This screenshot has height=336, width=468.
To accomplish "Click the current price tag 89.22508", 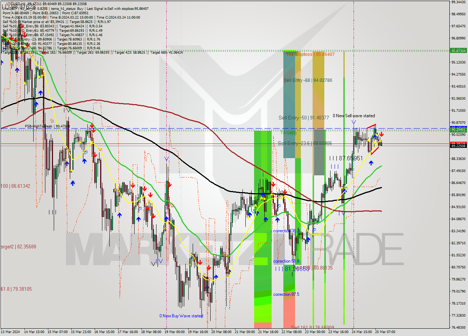I will pos(458,146).
